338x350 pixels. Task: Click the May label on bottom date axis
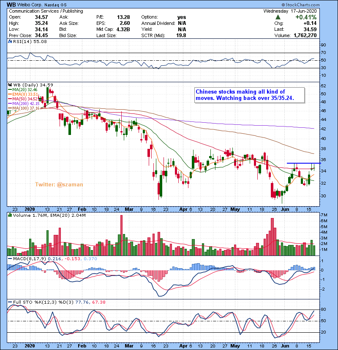click(235, 346)
